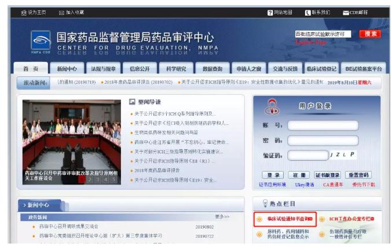Click scrolling news item 2018年度药品审评报告 (20190702)
Screen dimensions: 392x247
(x=138, y=82)
